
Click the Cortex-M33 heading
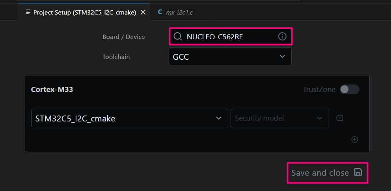[52, 89]
